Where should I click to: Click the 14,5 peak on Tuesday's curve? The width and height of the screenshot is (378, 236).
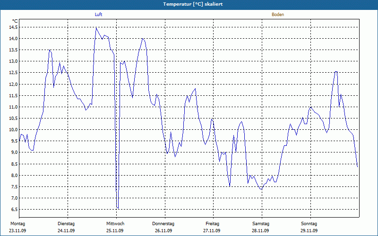coord(96,28)
